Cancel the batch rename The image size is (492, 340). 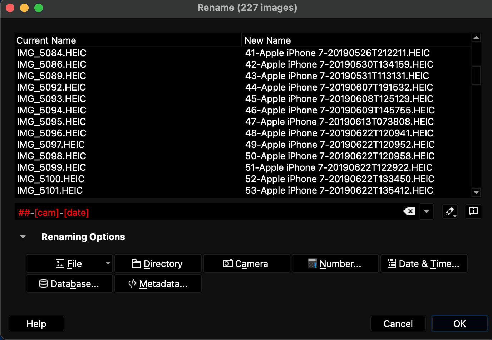click(398, 324)
